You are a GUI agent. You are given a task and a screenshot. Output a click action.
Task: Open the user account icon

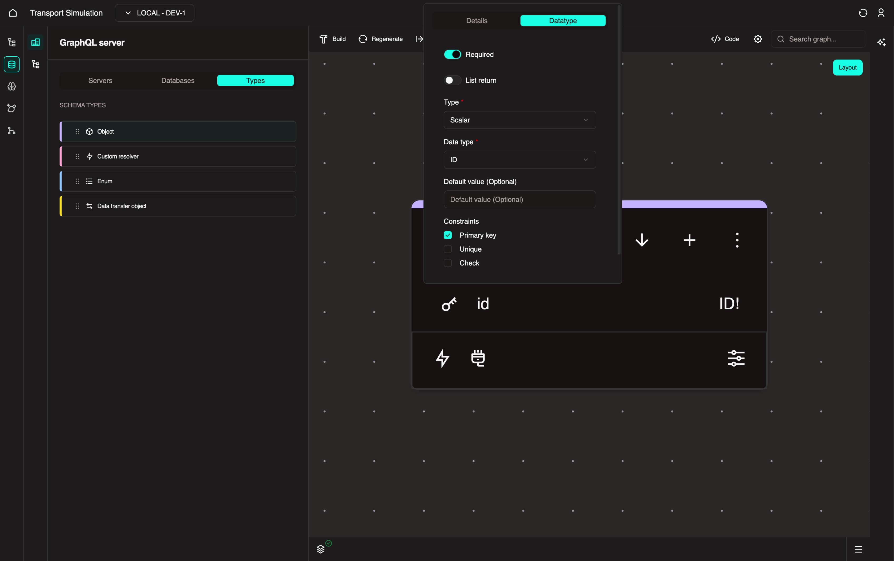click(881, 13)
